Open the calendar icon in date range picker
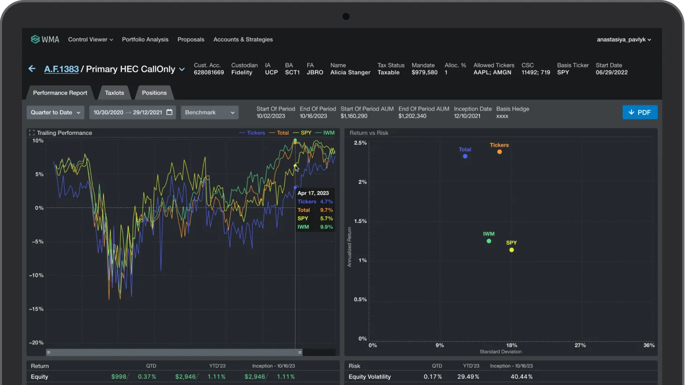Viewport: 685px width, 385px height. click(168, 112)
